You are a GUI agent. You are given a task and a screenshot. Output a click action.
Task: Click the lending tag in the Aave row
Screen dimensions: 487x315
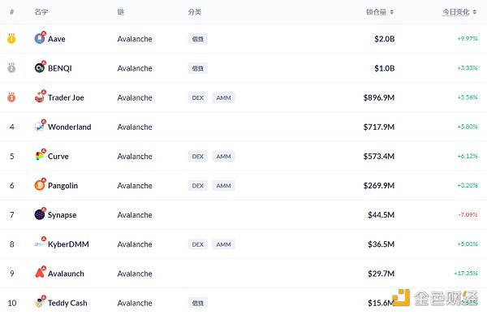pyautogui.click(x=197, y=39)
